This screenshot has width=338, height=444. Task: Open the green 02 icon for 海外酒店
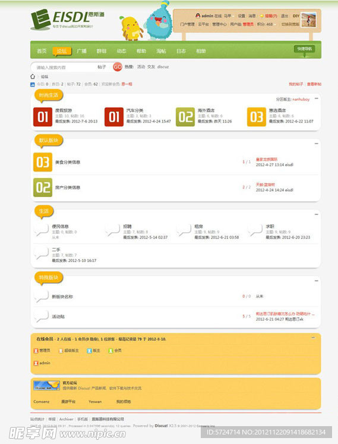[185, 117]
